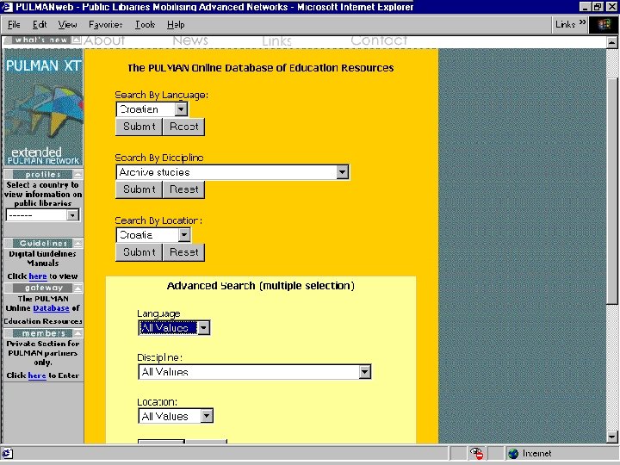
Task: Click the vertical scrollbar thumb
Action: 611,190
